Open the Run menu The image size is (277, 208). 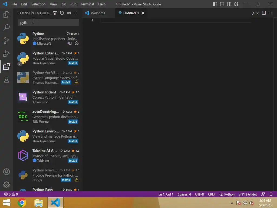73,4
